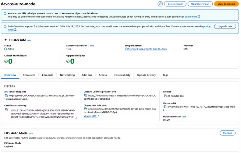Select the Overview tab
This screenshot has width=241, height=153.
(10, 75)
